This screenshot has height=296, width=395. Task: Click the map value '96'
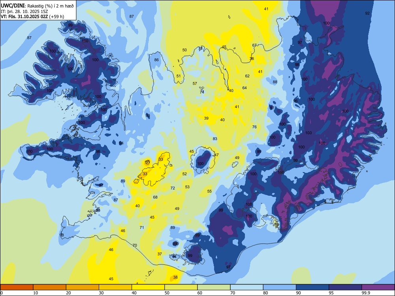tap(295, 101)
